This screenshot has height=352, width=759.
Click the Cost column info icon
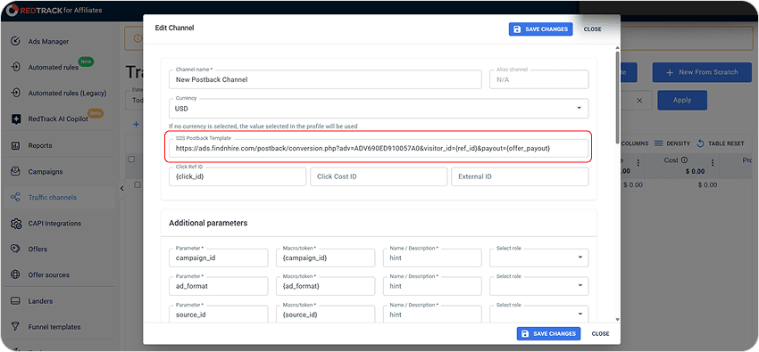coord(685,160)
